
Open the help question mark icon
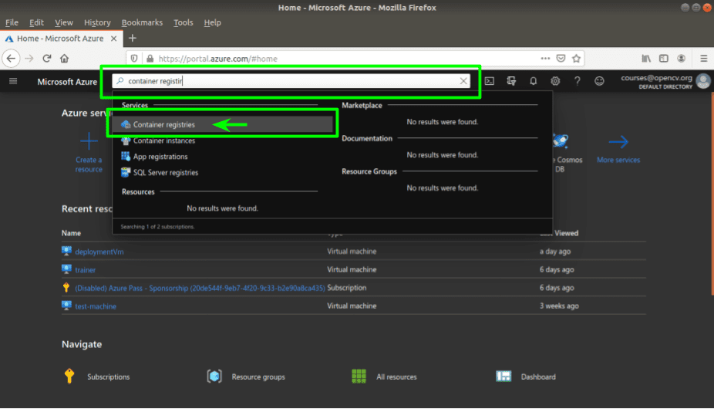tap(577, 81)
